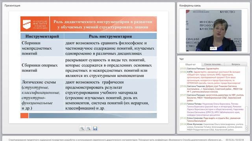Click the slide title about дидактического инструментария

[x=103, y=24]
